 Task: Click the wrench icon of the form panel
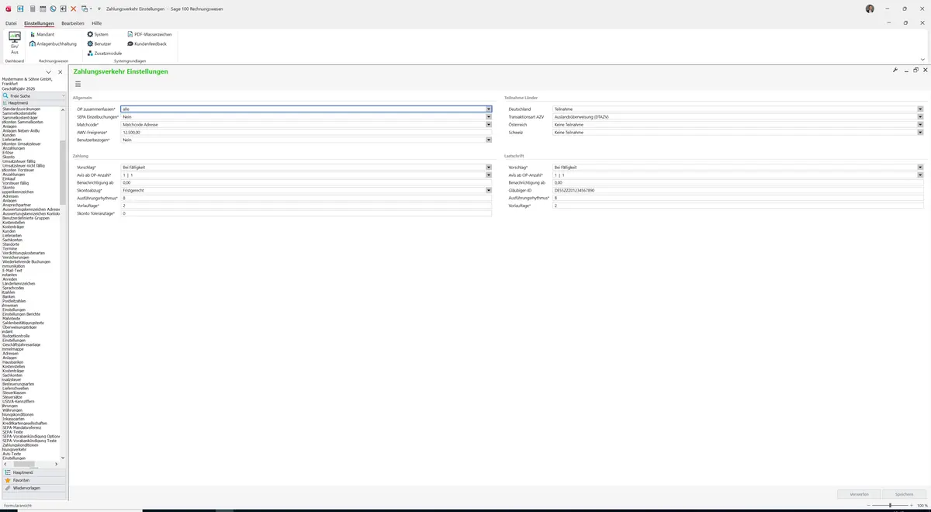point(895,70)
